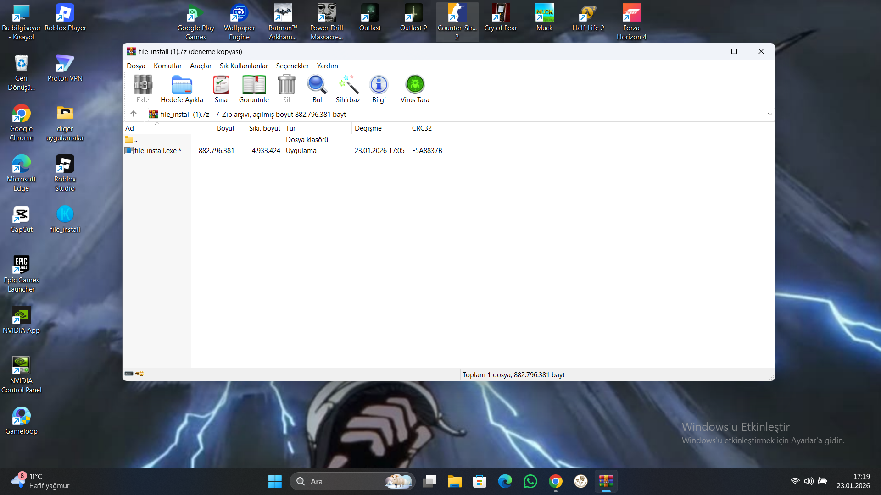The height and width of the screenshot is (495, 881).
Task: Open the Sık Kullanılanlar menu
Action: coord(244,66)
